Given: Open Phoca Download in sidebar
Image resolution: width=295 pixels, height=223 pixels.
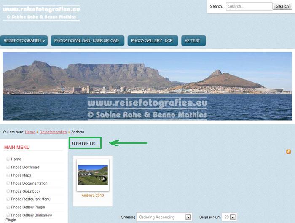Looking at the screenshot, I should tap(25, 167).
